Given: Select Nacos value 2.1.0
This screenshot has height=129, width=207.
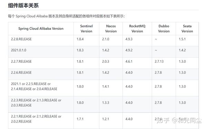Looking at the screenshot, I should click(x=106, y=39).
